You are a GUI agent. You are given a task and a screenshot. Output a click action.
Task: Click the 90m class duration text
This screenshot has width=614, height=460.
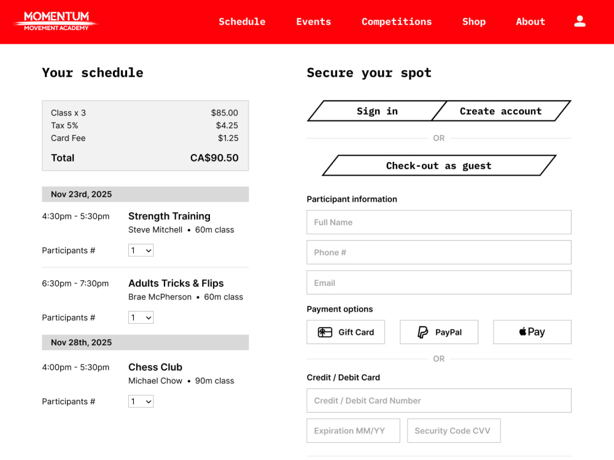pyautogui.click(x=214, y=381)
